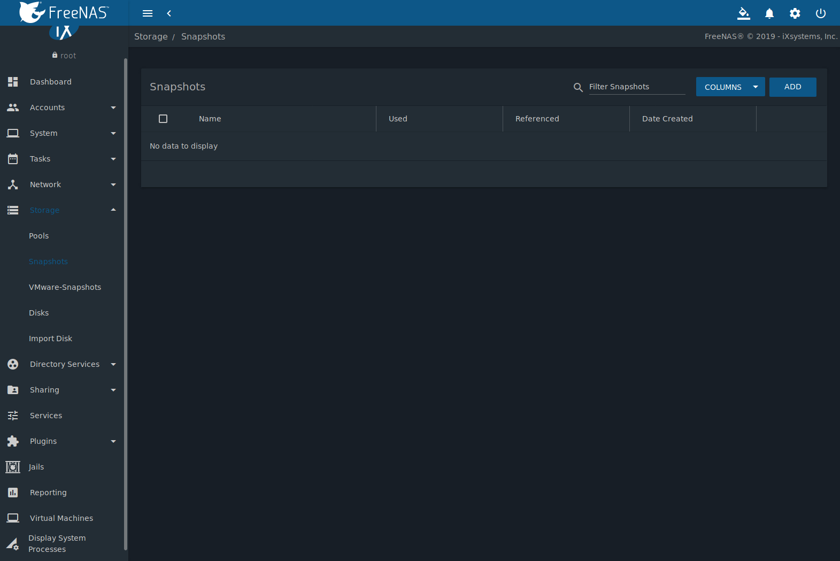Click the Dashboard grid icon
This screenshot has height=561, width=840.
click(x=13, y=82)
